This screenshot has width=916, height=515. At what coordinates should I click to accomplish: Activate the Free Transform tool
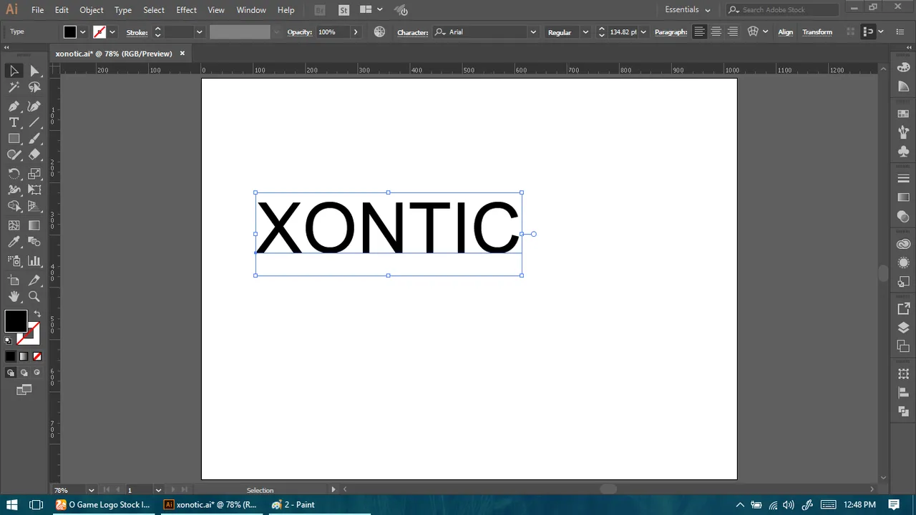[34, 190]
